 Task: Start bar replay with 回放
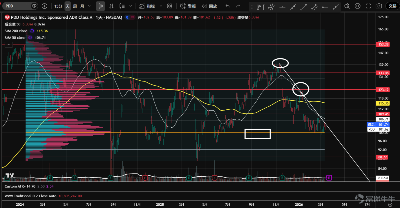click(209, 6)
